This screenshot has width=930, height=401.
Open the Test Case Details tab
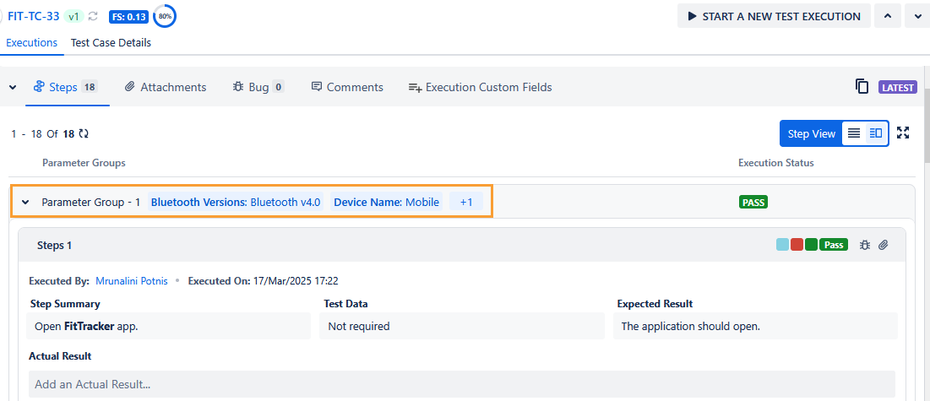111,42
